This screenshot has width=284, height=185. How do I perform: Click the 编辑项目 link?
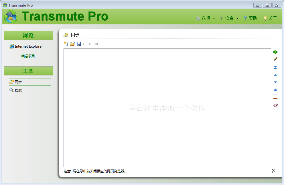coord(28,56)
